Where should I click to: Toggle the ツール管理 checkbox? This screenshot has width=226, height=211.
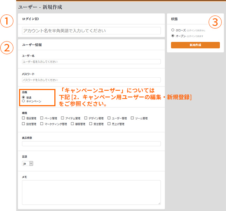pos(132,119)
